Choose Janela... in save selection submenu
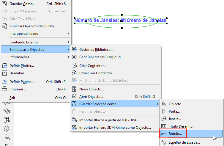This screenshot has height=146, width=224. click(x=175, y=119)
